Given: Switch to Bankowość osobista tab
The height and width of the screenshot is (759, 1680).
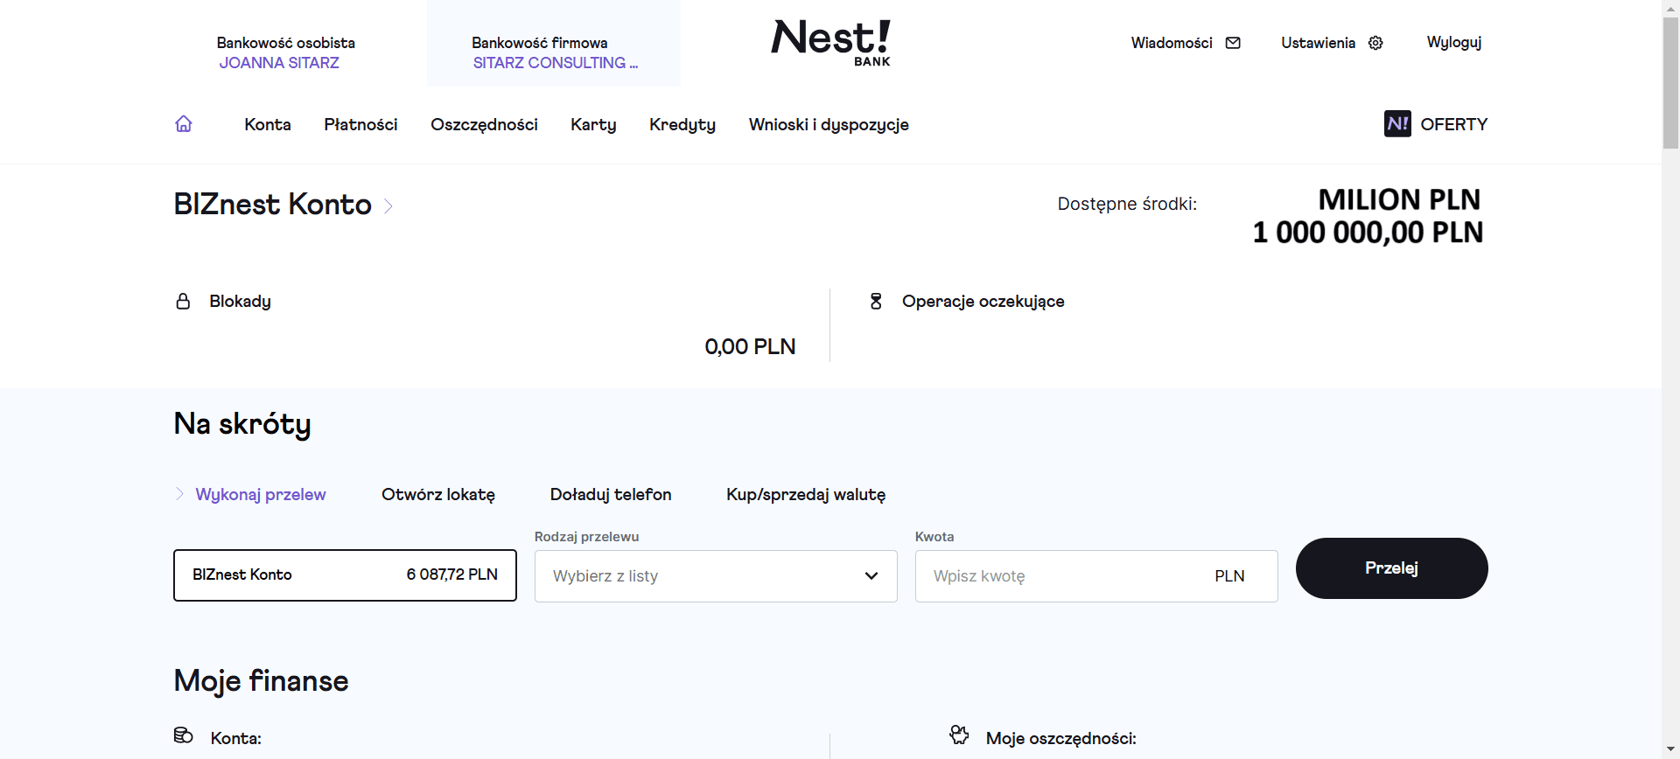Looking at the screenshot, I should coord(286,52).
